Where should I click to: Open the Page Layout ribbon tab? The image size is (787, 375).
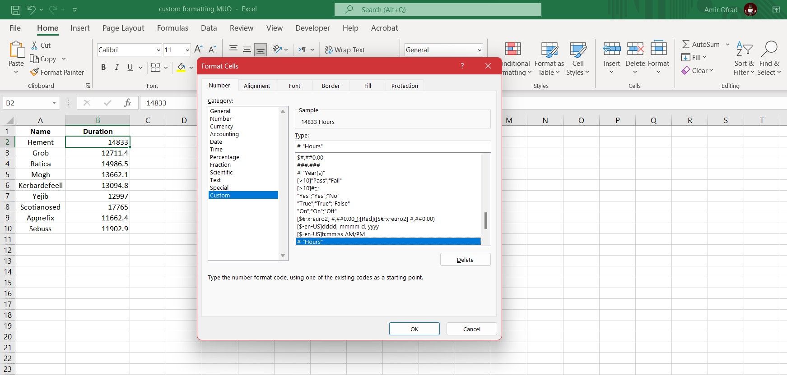coord(123,28)
